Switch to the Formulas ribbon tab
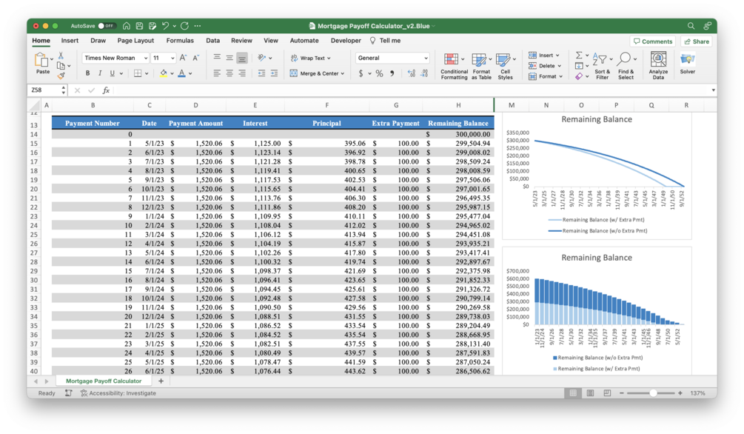 coord(180,41)
